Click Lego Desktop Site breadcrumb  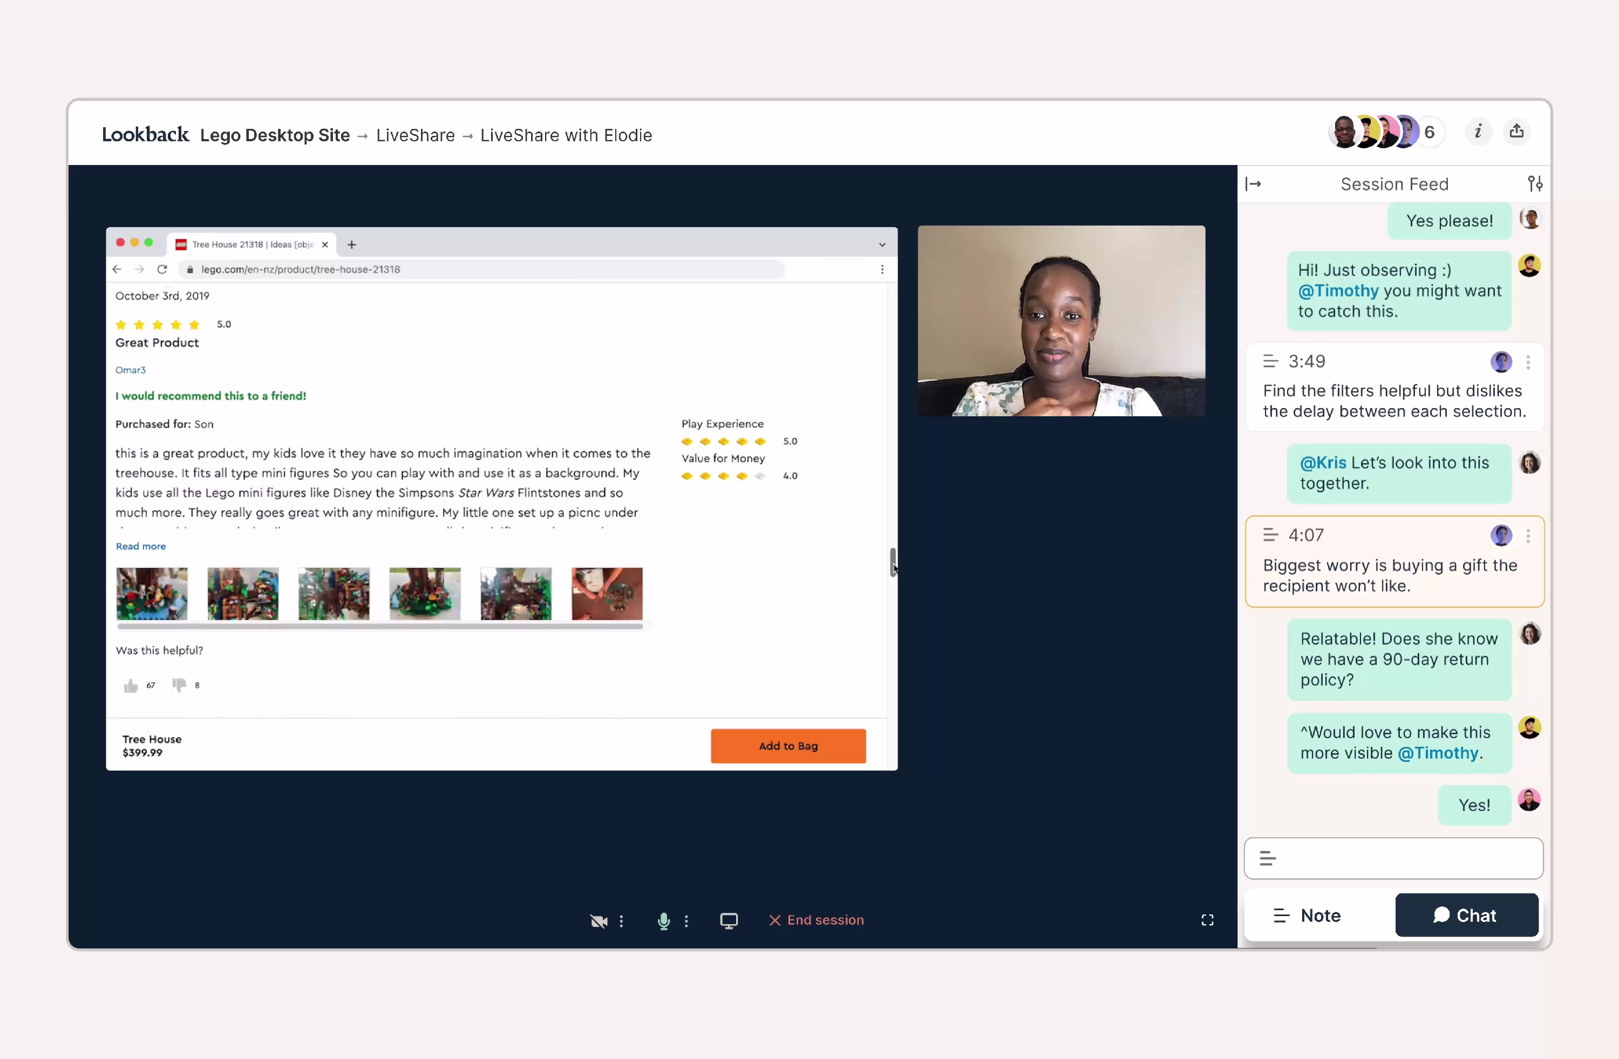[274, 135]
